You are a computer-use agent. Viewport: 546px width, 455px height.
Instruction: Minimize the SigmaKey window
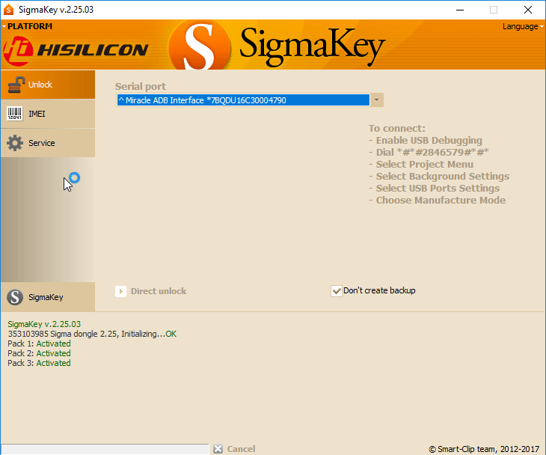(x=460, y=10)
